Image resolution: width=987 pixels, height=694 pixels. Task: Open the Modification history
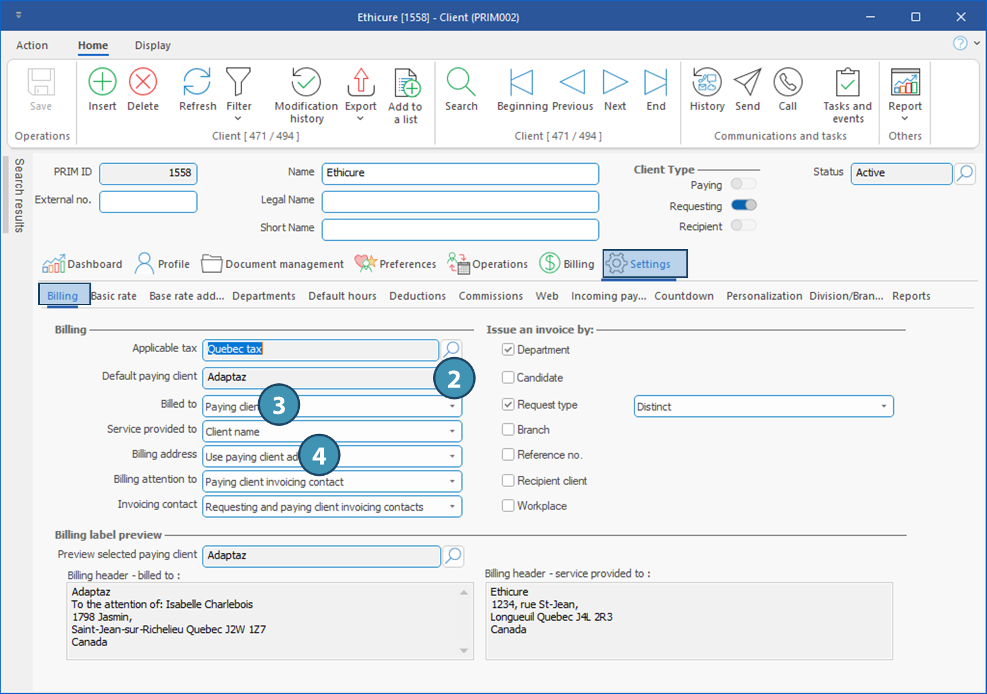(306, 83)
